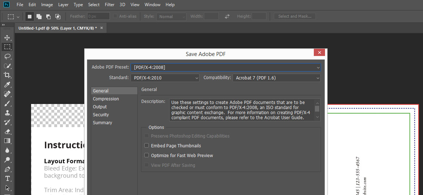Select the Rectangular Marquee tool in toolbox
The height and width of the screenshot is (195, 423).
point(7,47)
